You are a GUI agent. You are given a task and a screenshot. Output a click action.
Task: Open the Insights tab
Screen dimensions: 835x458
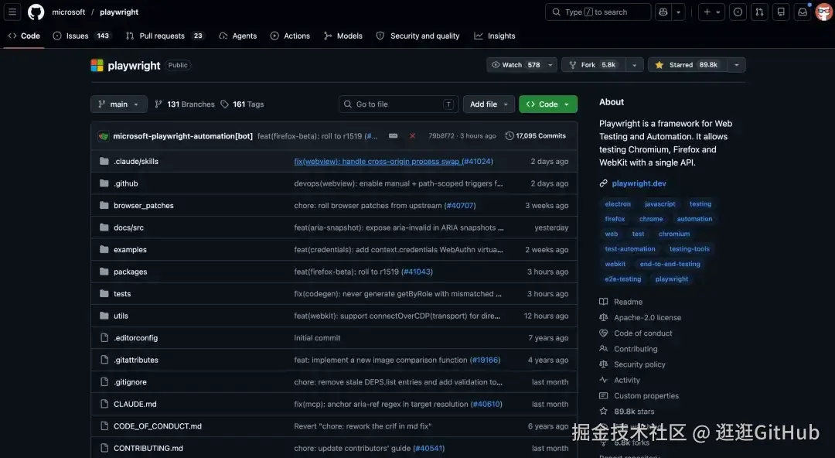(x=495, y=36)
